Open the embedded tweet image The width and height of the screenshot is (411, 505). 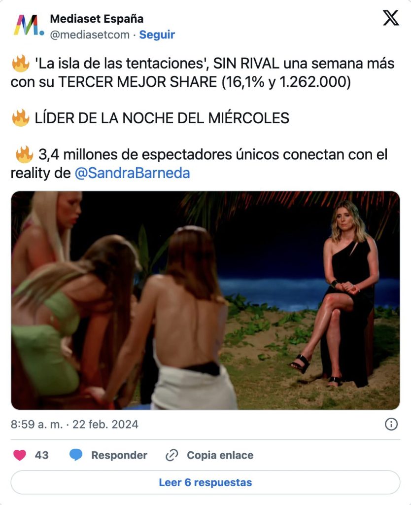coord(205,300)
